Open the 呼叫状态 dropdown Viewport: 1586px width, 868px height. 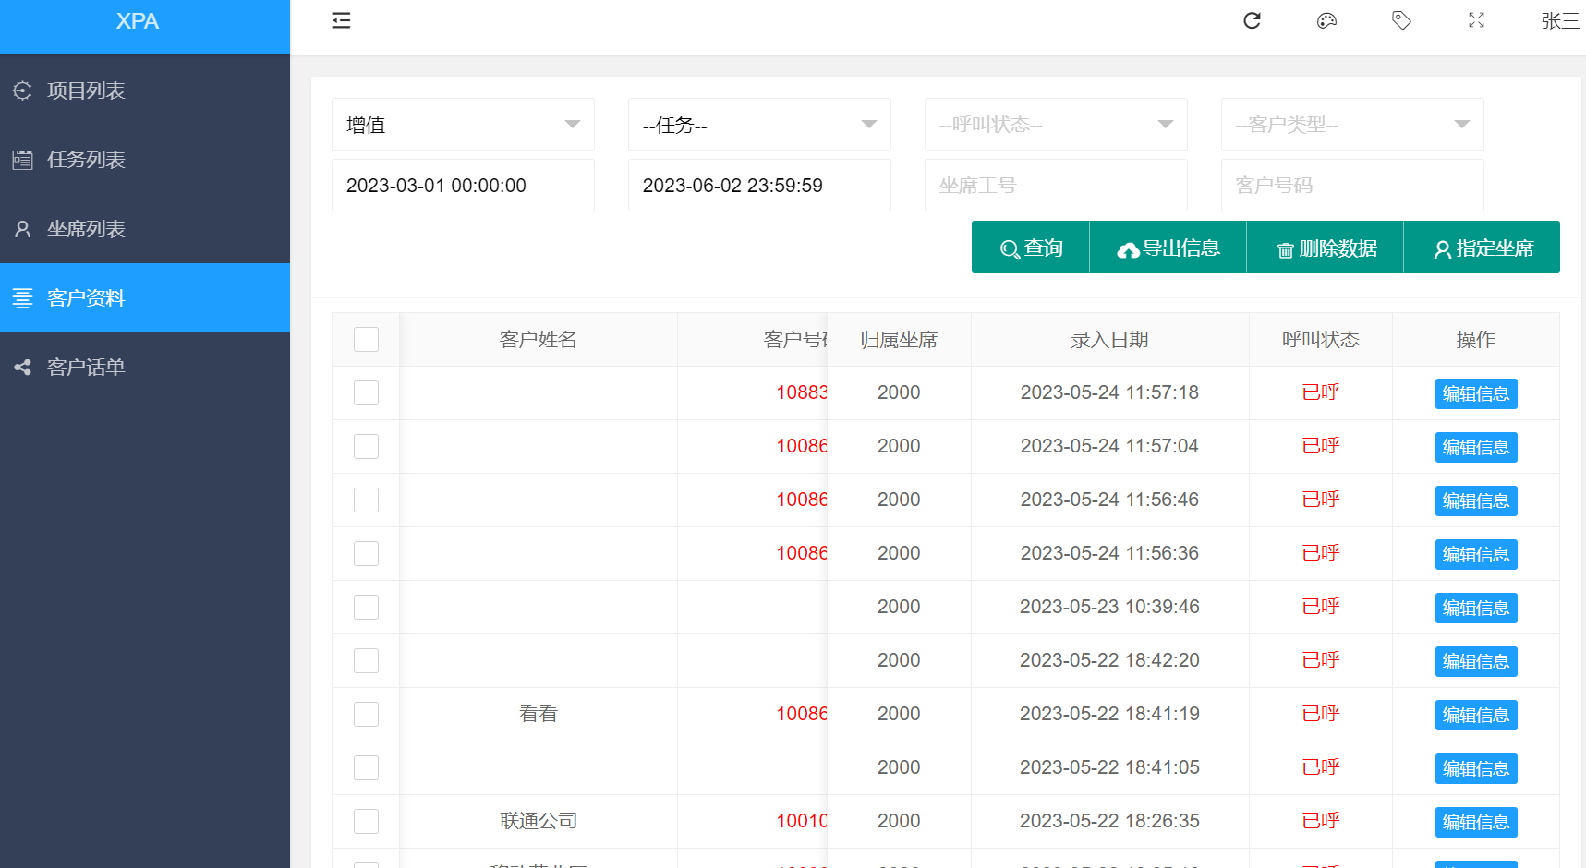coord(1056,125)
